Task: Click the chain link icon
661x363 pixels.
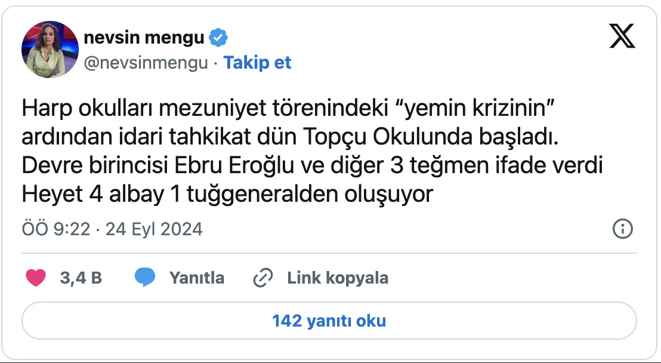Action: (263, 278)
